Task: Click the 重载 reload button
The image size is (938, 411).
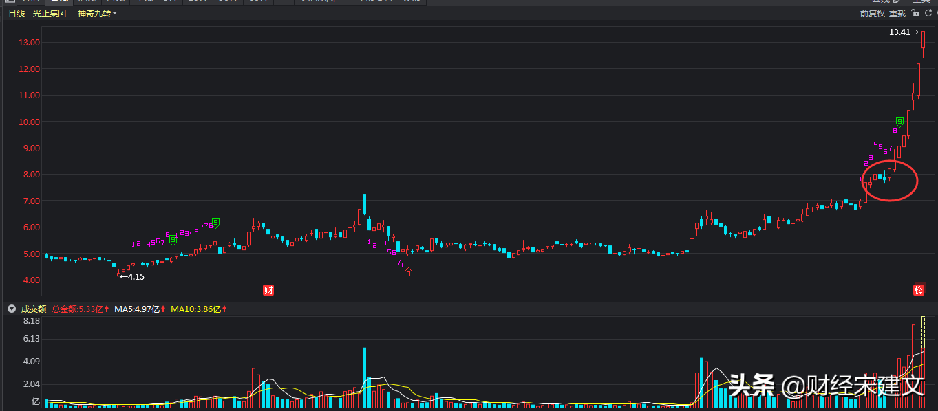Action: [897, 14]
